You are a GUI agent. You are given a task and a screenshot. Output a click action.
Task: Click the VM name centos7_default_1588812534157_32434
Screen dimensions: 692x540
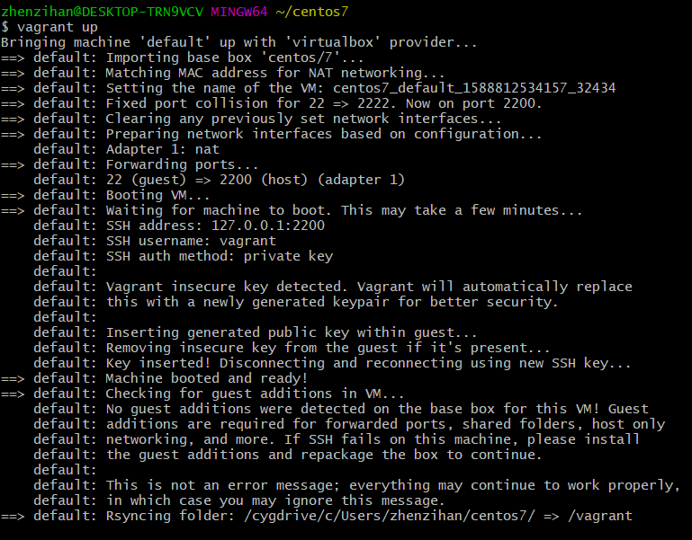click(x=474, y=88)
